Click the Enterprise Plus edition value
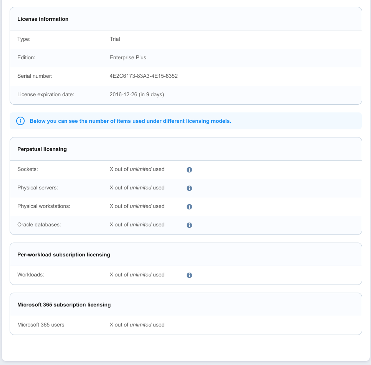 click(128, 57)
